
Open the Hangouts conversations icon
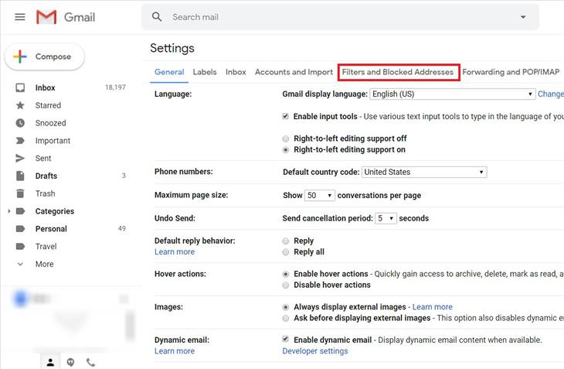(70, 362)
